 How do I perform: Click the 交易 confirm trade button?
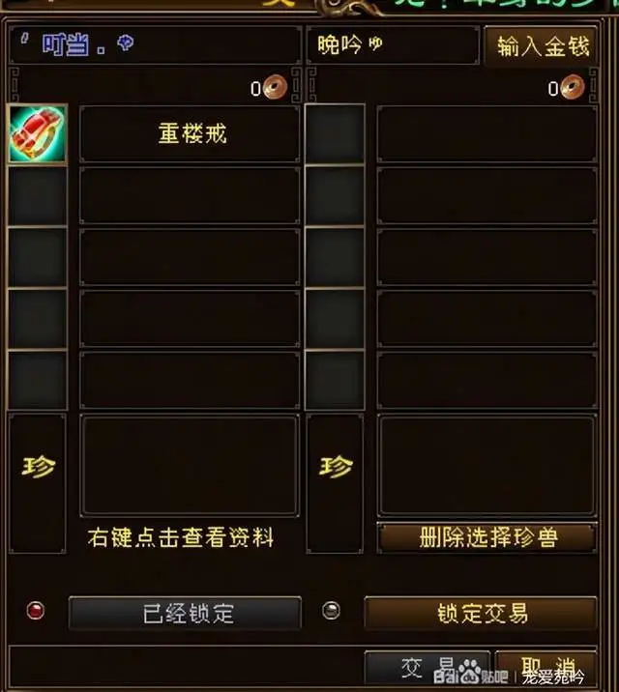click(x=427, y=667)
